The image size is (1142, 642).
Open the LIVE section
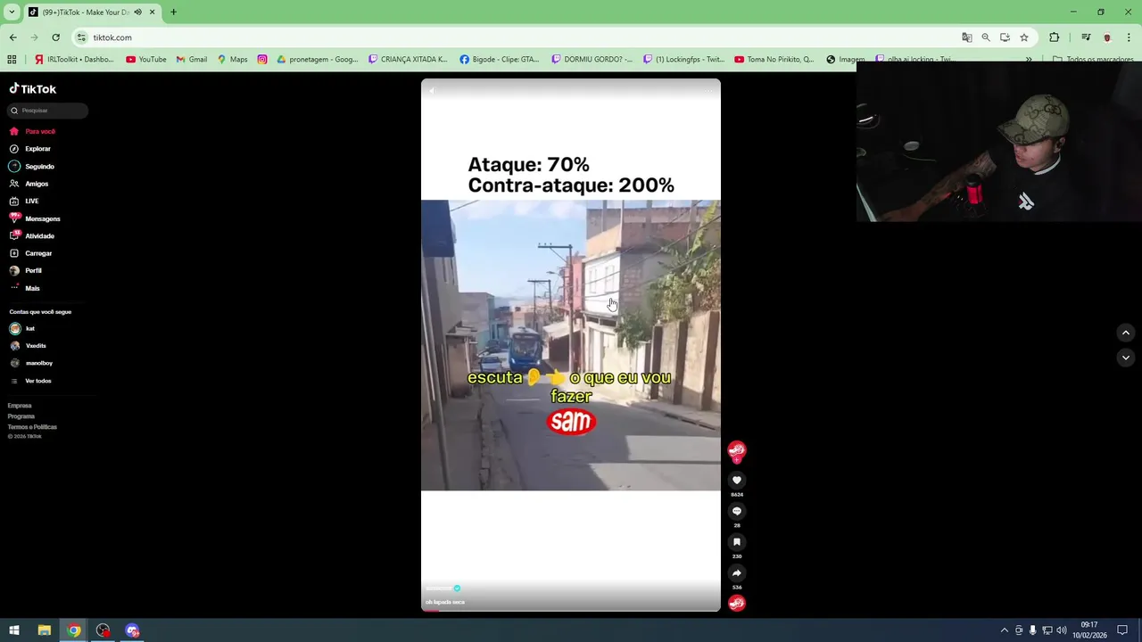pyautogui.click(x=25, y=202)
